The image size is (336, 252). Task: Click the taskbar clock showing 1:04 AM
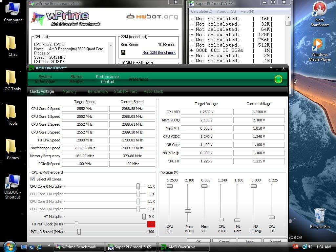coord(323,247)
